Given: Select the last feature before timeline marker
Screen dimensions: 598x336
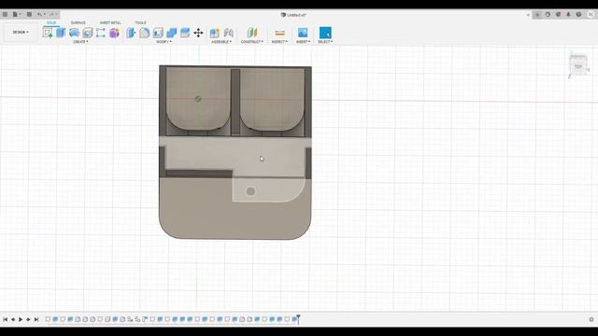Looking at the screenshot, I should click(294, 319).
